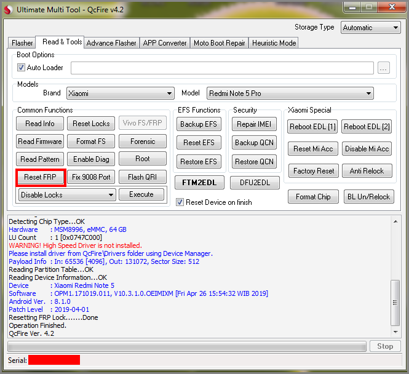Click the Backup EFS button
Screen dimensions: 409x374
click(199, 124)
